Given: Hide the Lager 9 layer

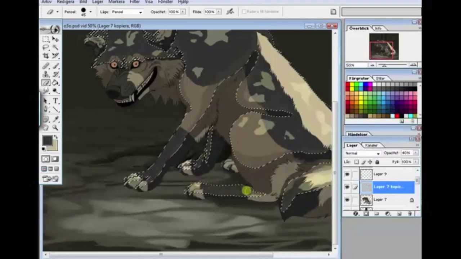Looking at the screenshot, I should (x=347, y=174).
